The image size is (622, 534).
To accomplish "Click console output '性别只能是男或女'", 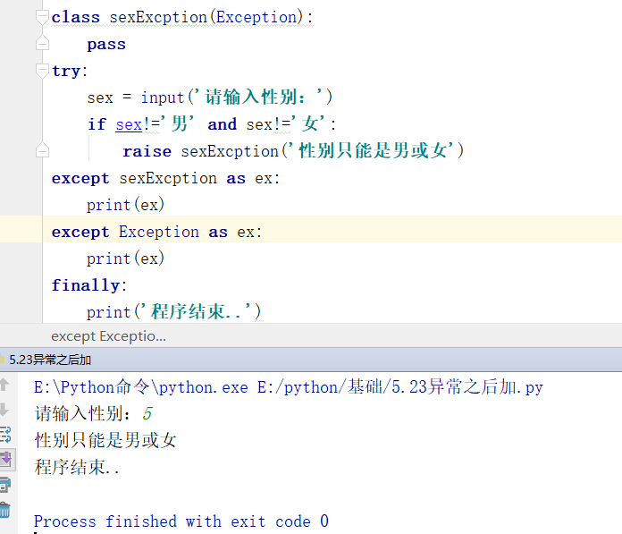I will 105,440.
